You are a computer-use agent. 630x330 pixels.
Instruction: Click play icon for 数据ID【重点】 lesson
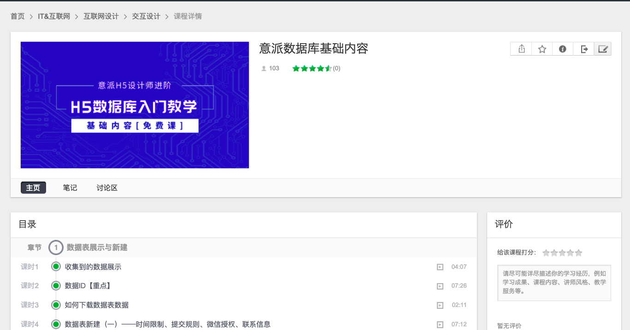[x=440, y=286]
